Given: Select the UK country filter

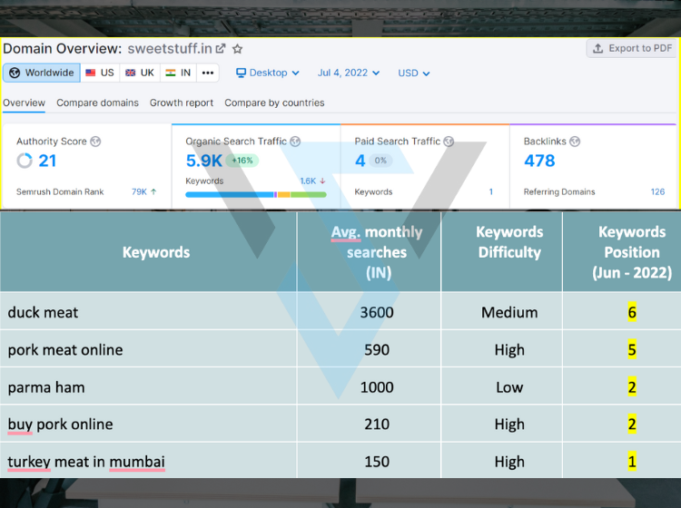Looking at the screenshot, I should [140, 73].
